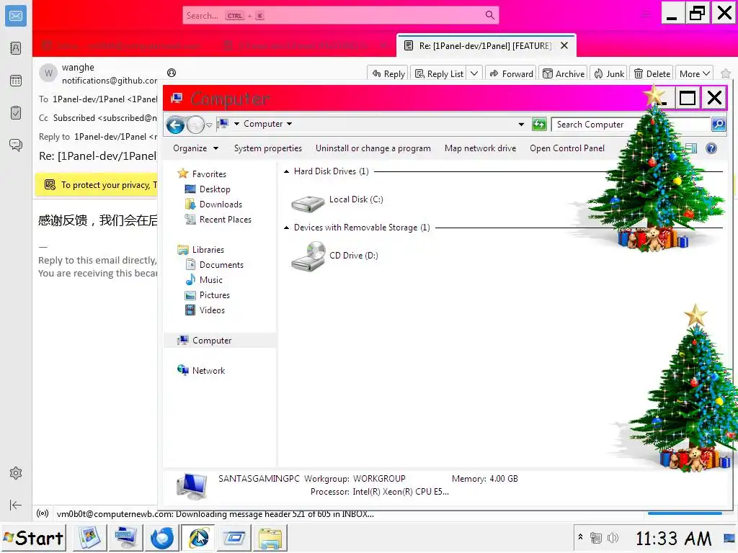Expand the address bar history dropdown
The width and height of the screenshot is (738, 553).
[521, 125]
